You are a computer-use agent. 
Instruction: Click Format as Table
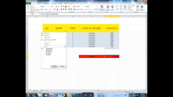(x=108, y=8)
